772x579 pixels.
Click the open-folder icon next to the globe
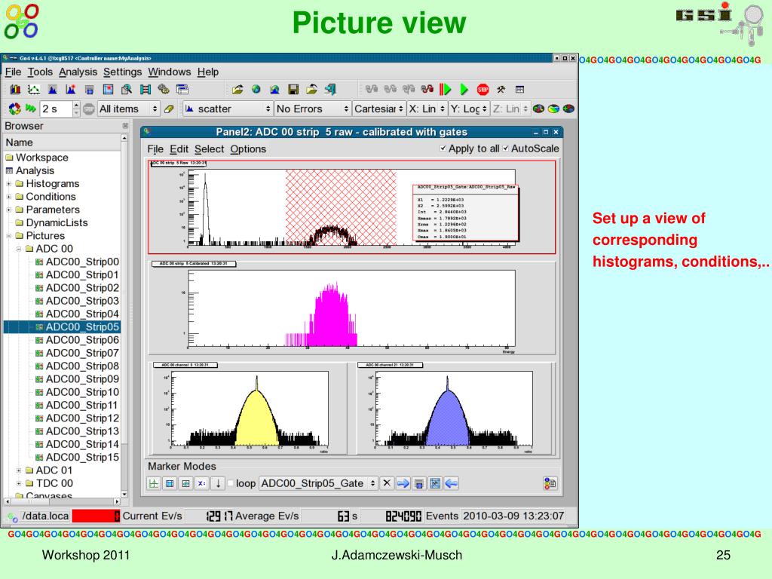pos(237,90)
